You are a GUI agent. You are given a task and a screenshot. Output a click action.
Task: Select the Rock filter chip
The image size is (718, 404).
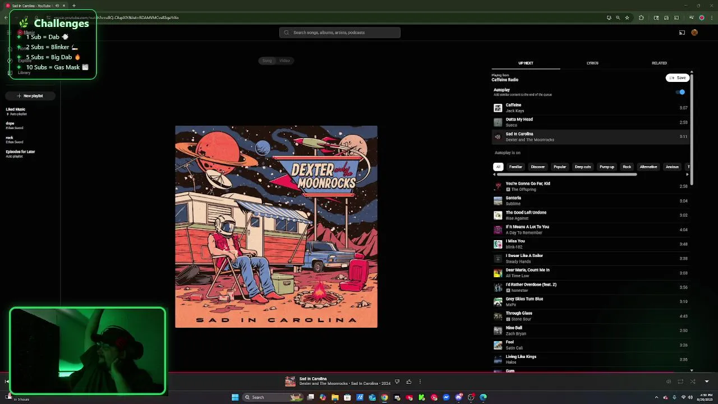[x=627, y=167]
